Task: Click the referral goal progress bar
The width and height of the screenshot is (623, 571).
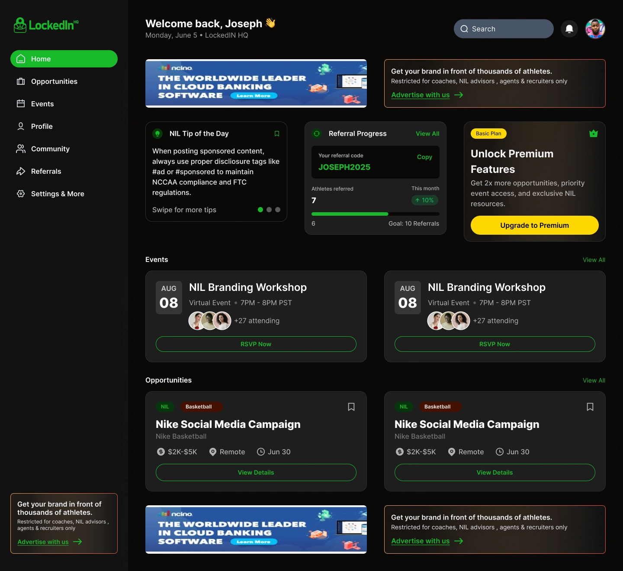Action: point(376,214)
